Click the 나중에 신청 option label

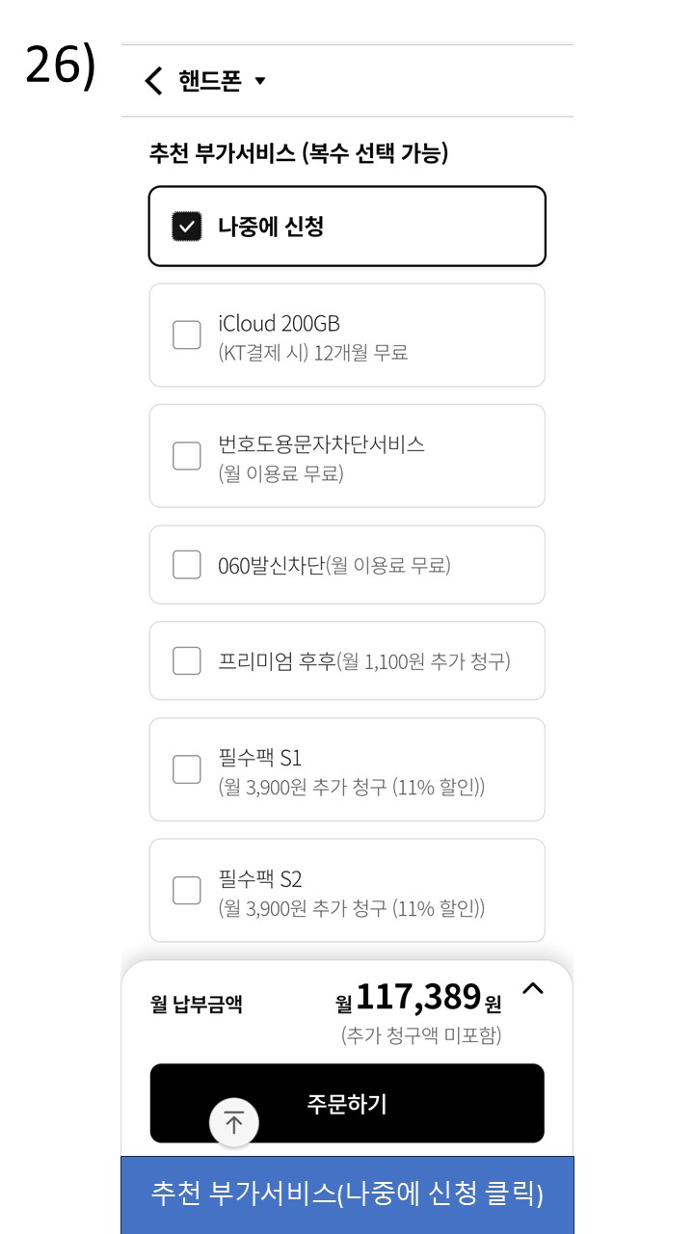tap(270, 227)
